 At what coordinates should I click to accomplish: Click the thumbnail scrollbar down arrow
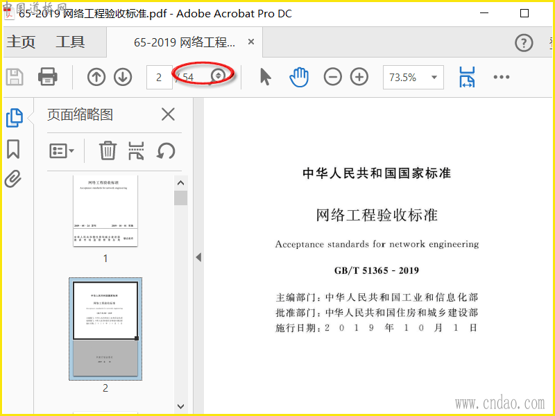181,406
